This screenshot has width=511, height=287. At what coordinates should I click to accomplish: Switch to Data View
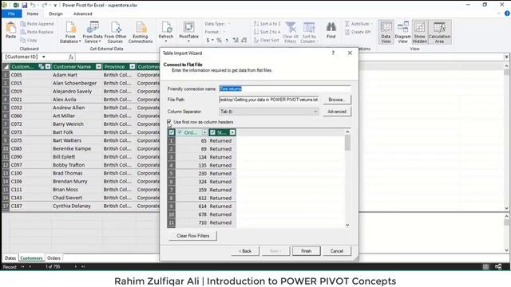click(386, 32)
